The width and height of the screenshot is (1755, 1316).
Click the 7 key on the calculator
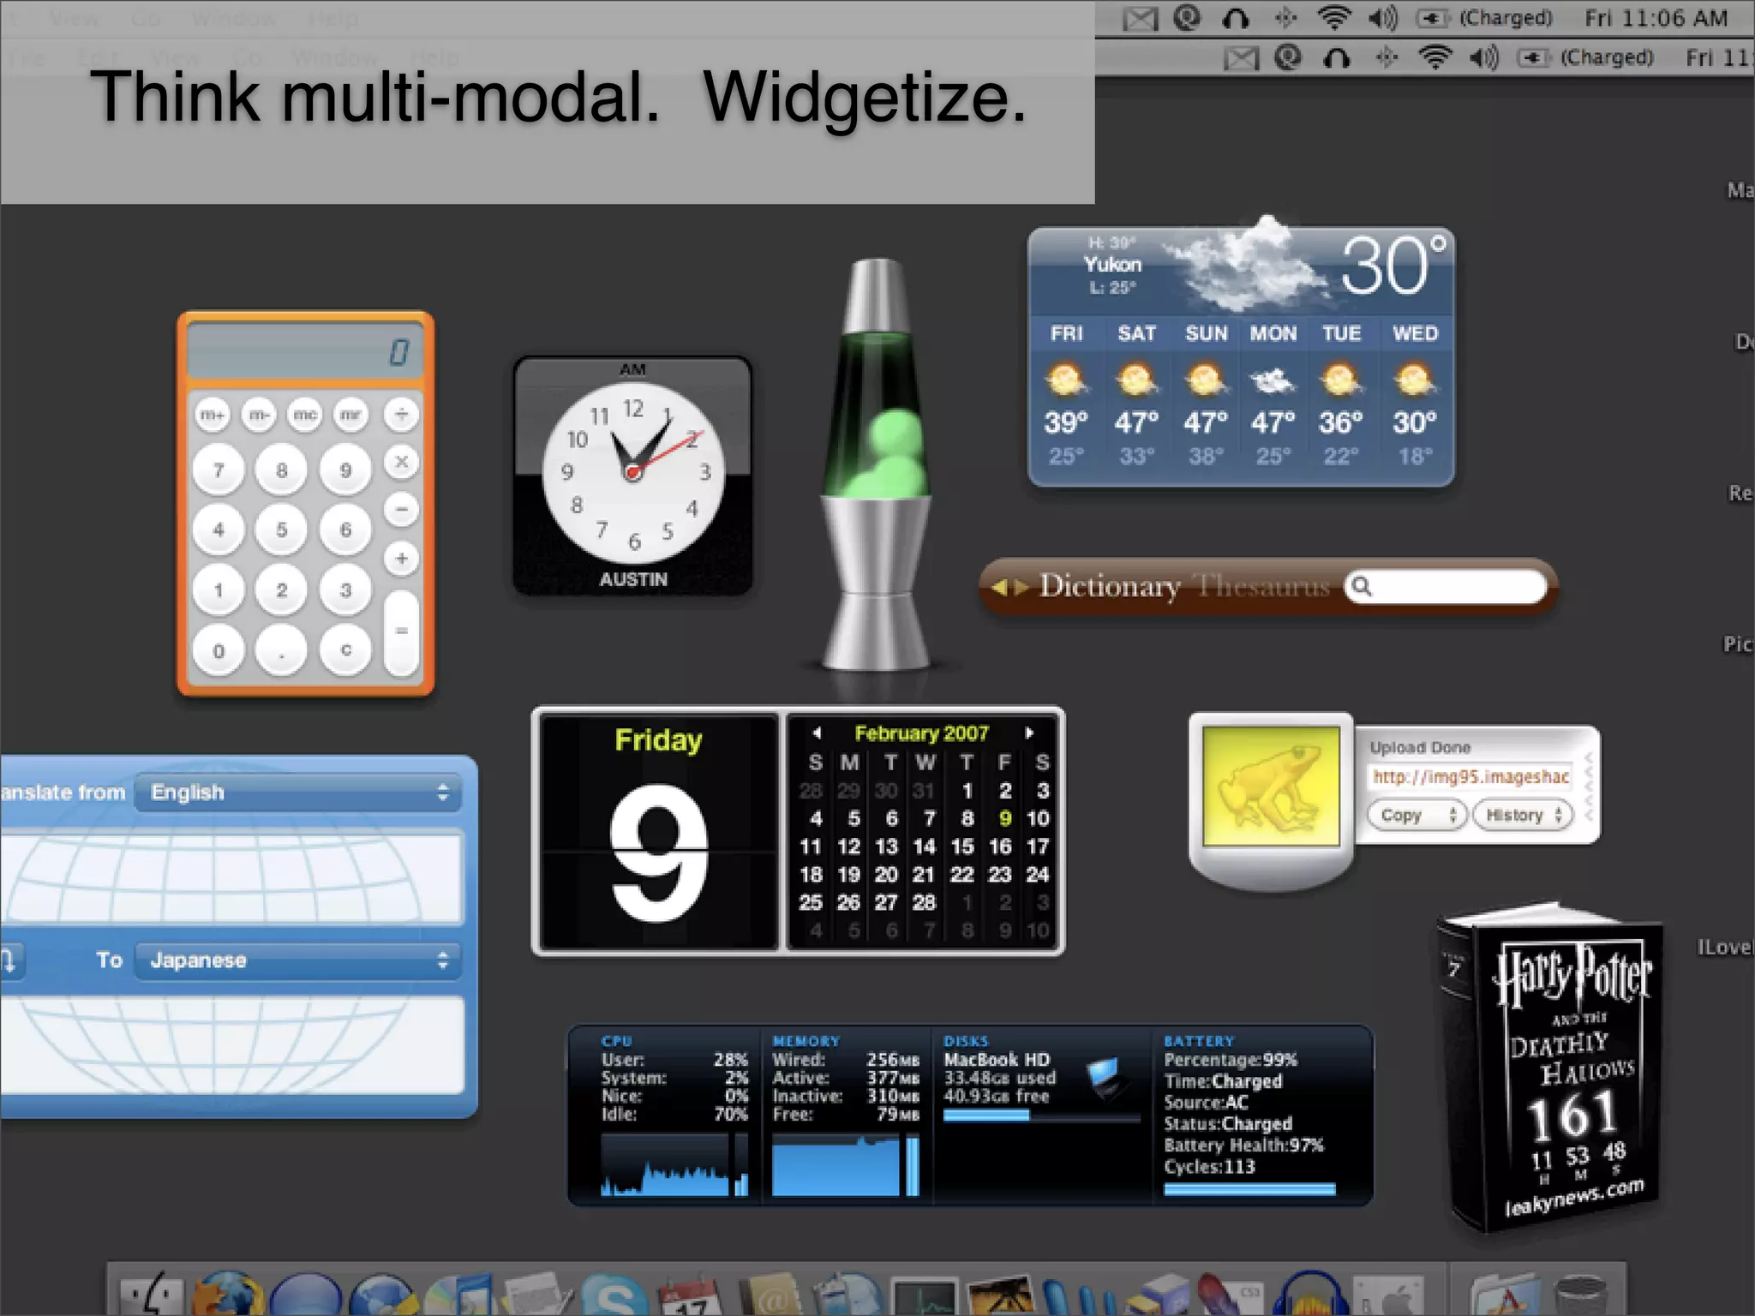pyautogui.click(x=219, y=470)
